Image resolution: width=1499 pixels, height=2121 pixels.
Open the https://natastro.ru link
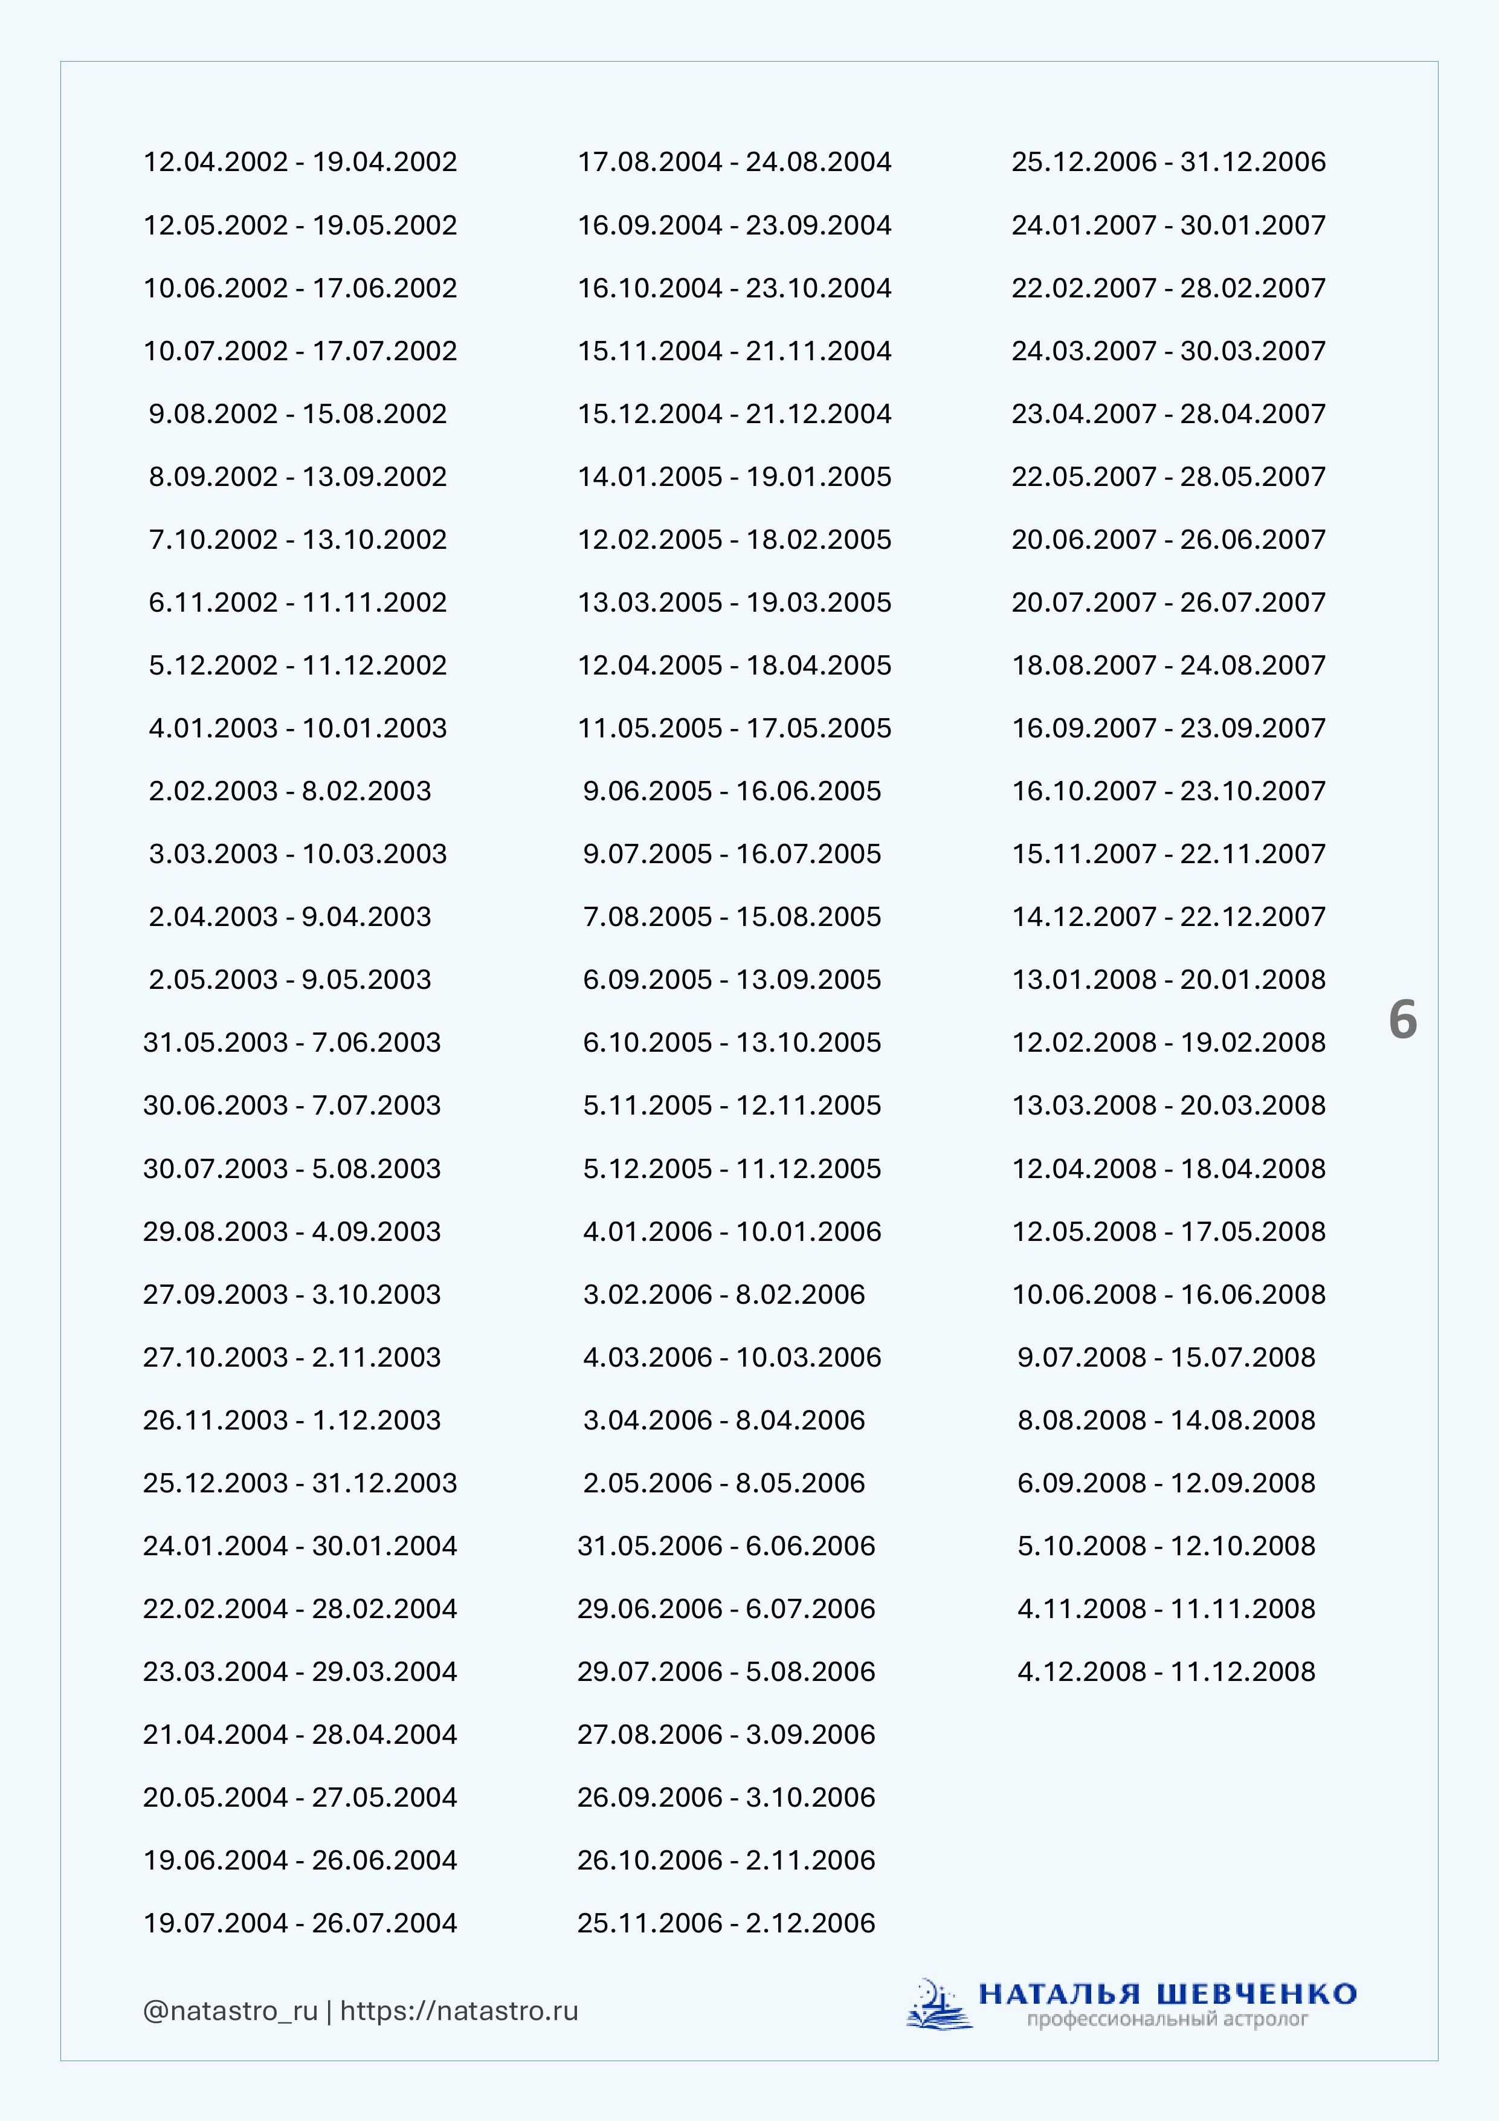pyautogui.click(x=459, y=2011)
